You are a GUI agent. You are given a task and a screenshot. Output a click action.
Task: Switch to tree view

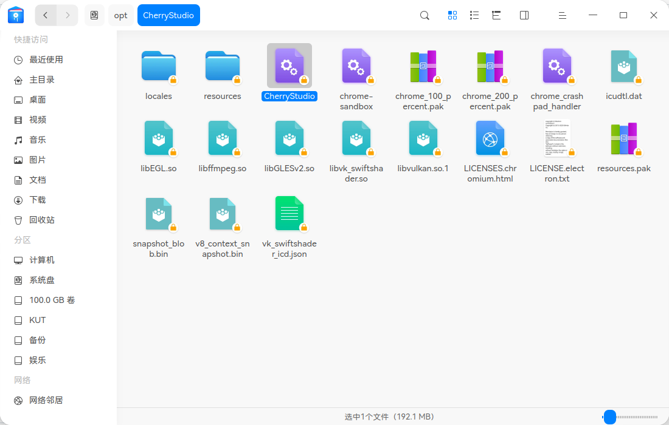496,15
